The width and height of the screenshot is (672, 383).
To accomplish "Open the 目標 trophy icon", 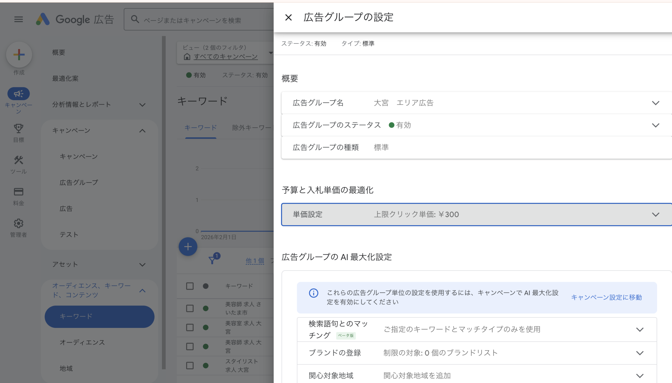I will coord(18,129).
